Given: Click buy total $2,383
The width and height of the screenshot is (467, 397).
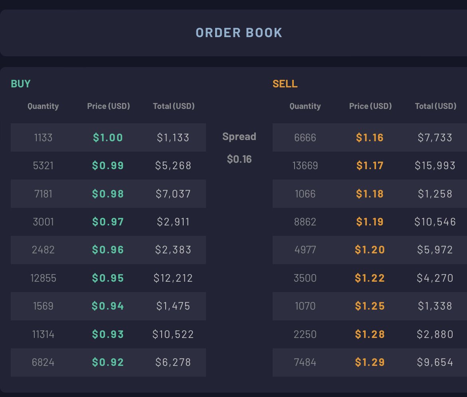Looking at the screenshot, I should (173, 250).
